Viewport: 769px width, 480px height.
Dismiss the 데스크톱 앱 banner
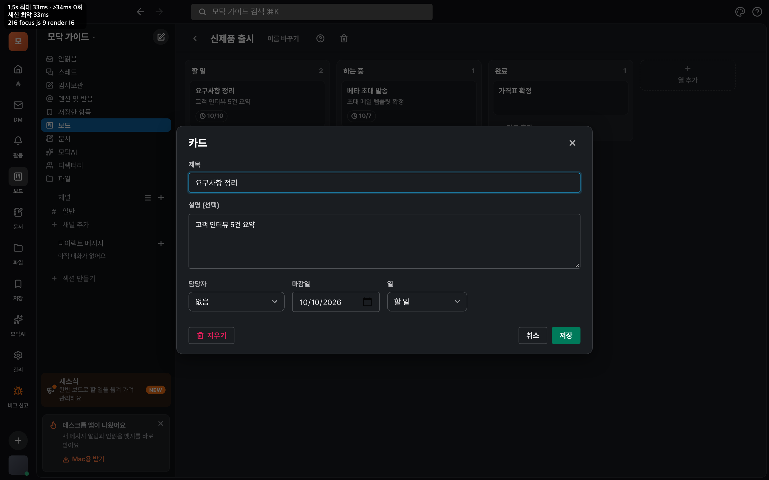point(161,423)
